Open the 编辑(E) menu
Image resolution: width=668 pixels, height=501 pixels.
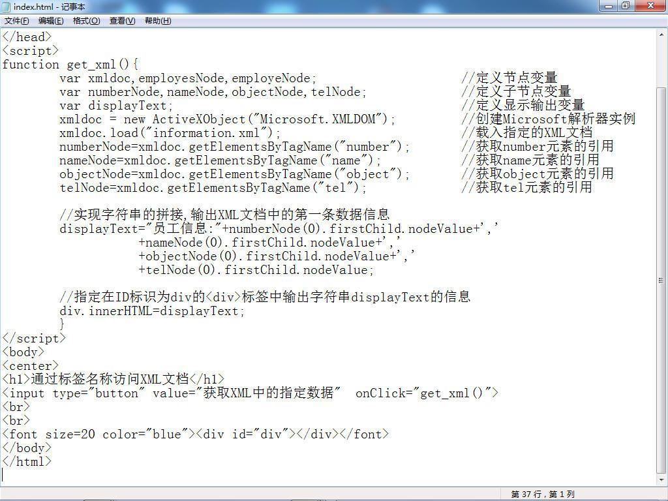(51, 21)
